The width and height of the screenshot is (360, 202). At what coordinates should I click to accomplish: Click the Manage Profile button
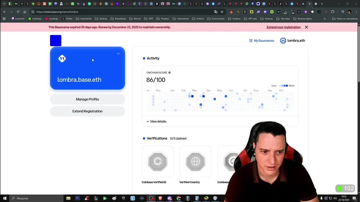pos(87,99)
